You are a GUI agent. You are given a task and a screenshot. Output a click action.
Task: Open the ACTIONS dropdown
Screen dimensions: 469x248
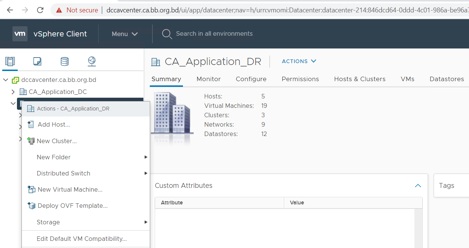(x=299, y=61)
